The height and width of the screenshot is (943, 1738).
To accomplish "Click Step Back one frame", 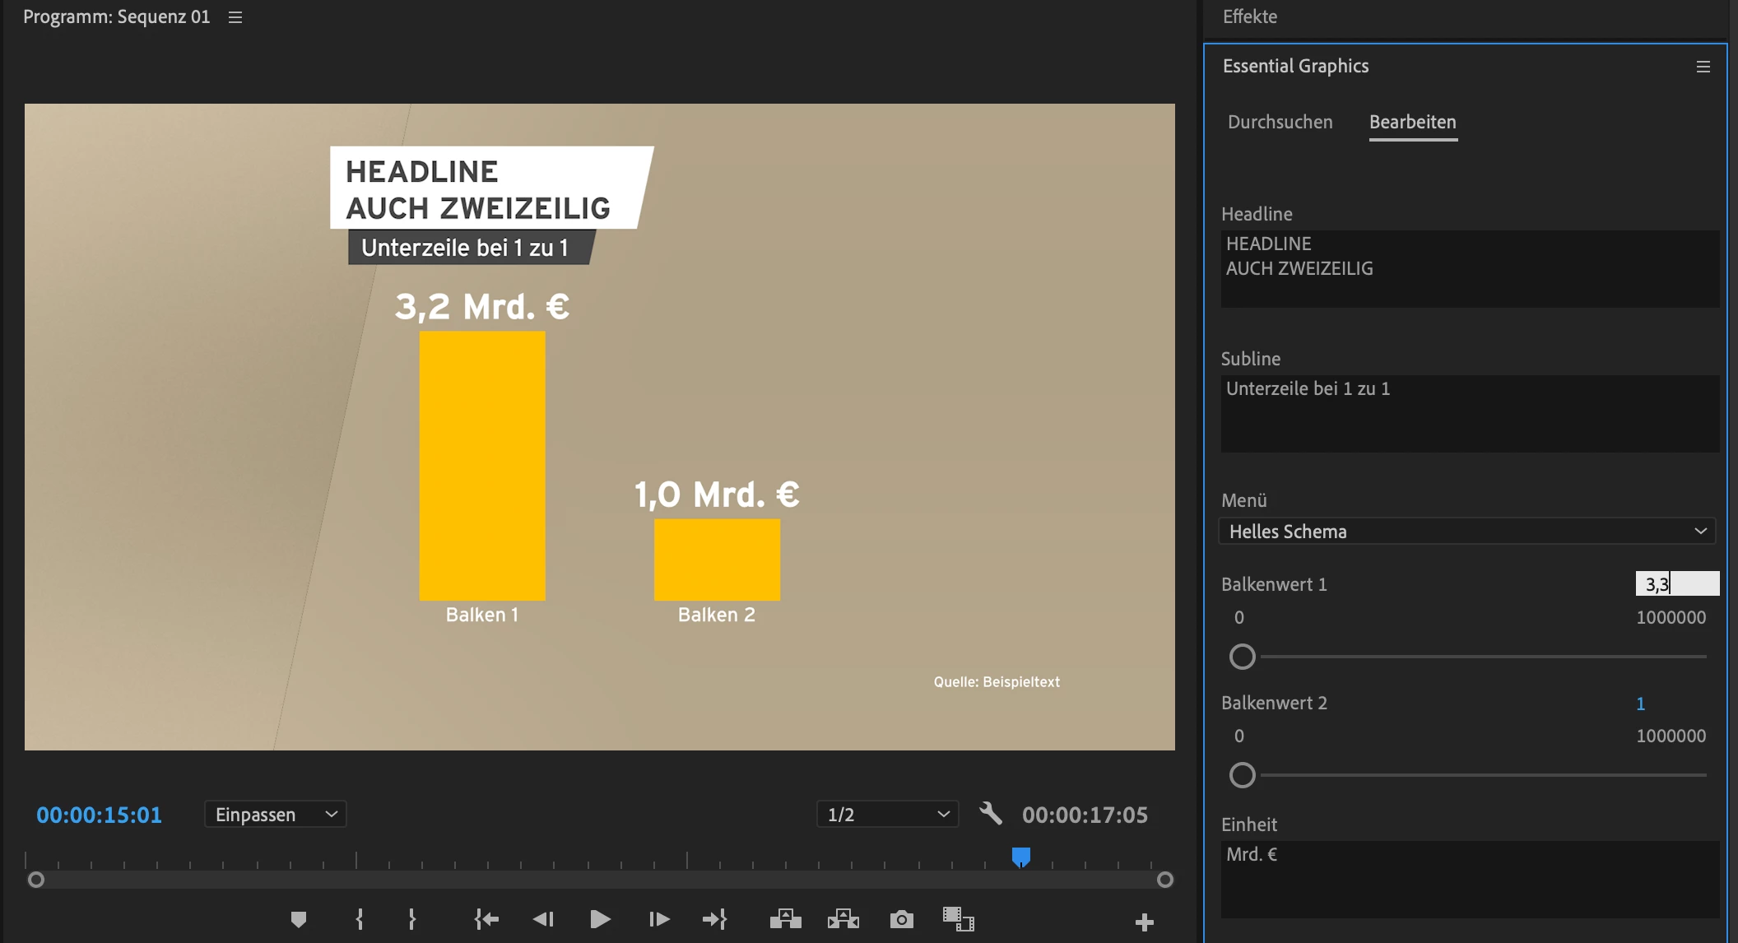I will (543, 919).
